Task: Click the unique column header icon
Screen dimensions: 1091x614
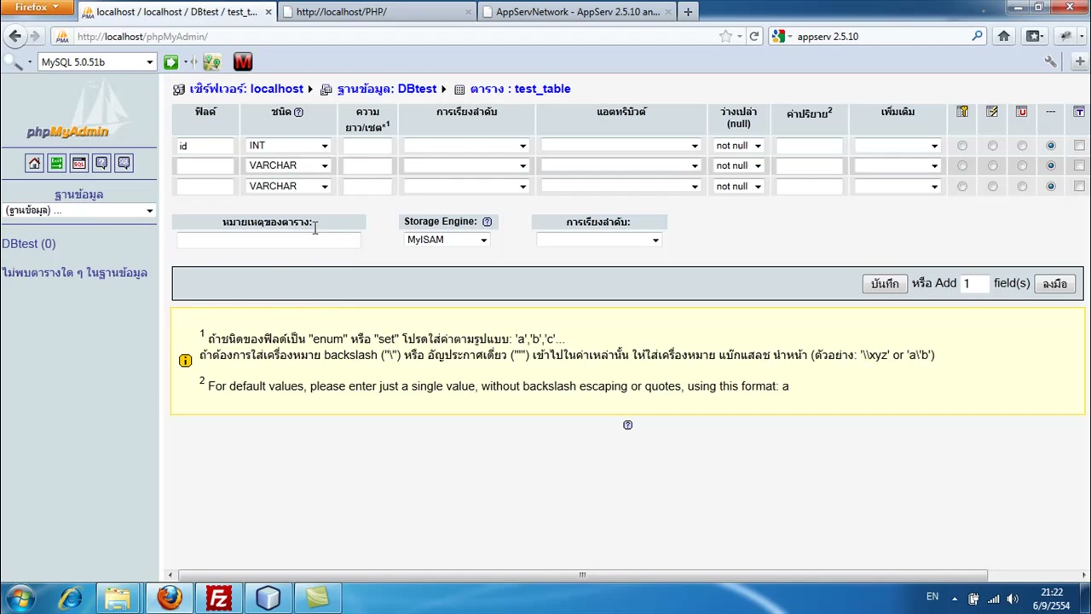Action: click(1021, 112)
